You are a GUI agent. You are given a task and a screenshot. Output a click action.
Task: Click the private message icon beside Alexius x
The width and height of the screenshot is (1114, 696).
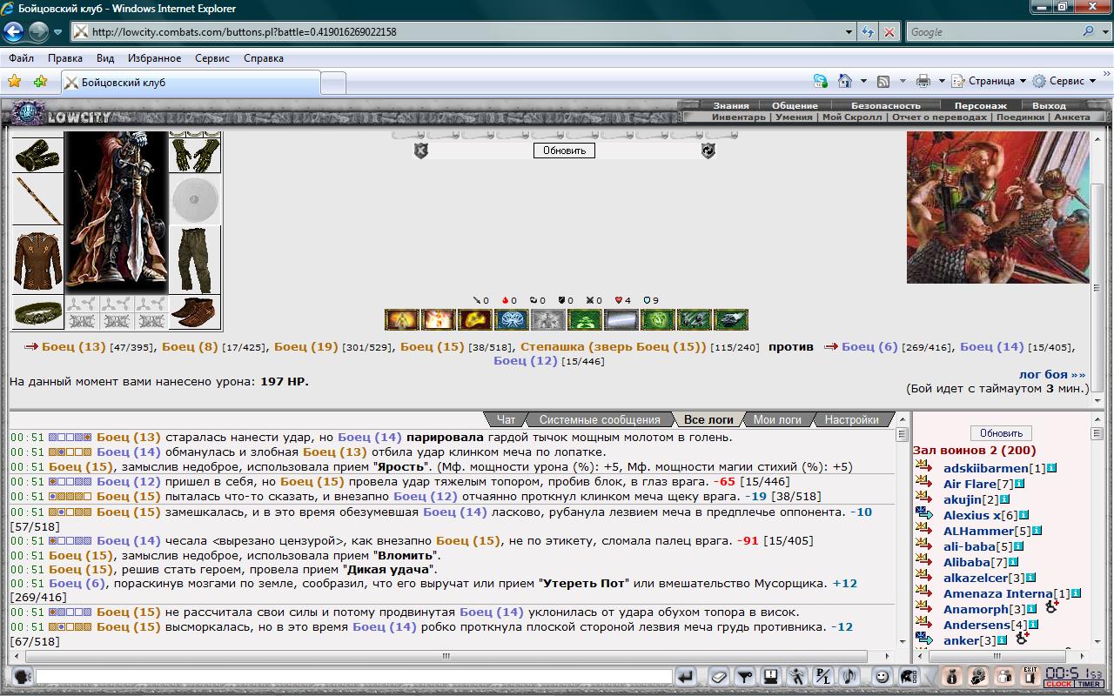[x=924, y=515]
